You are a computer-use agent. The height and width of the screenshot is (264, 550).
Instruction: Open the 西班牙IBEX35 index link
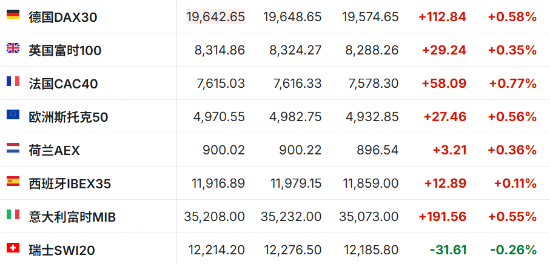[70, 184]
